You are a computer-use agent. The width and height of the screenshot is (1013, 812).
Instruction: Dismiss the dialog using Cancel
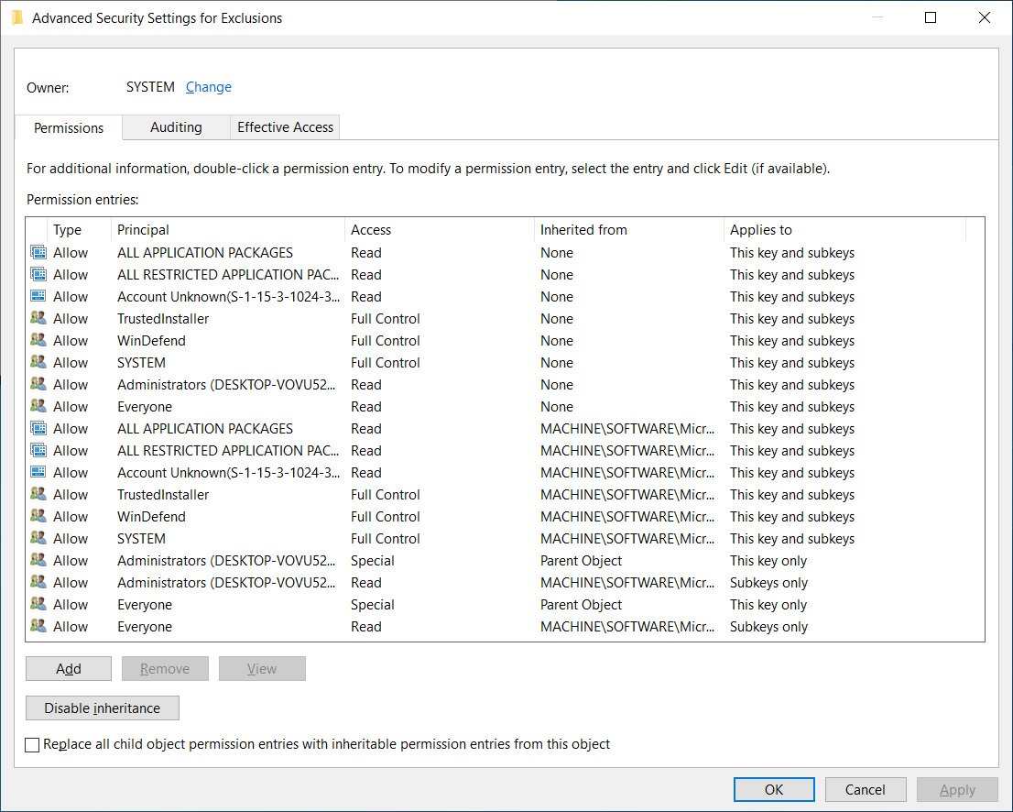(865, 789)
